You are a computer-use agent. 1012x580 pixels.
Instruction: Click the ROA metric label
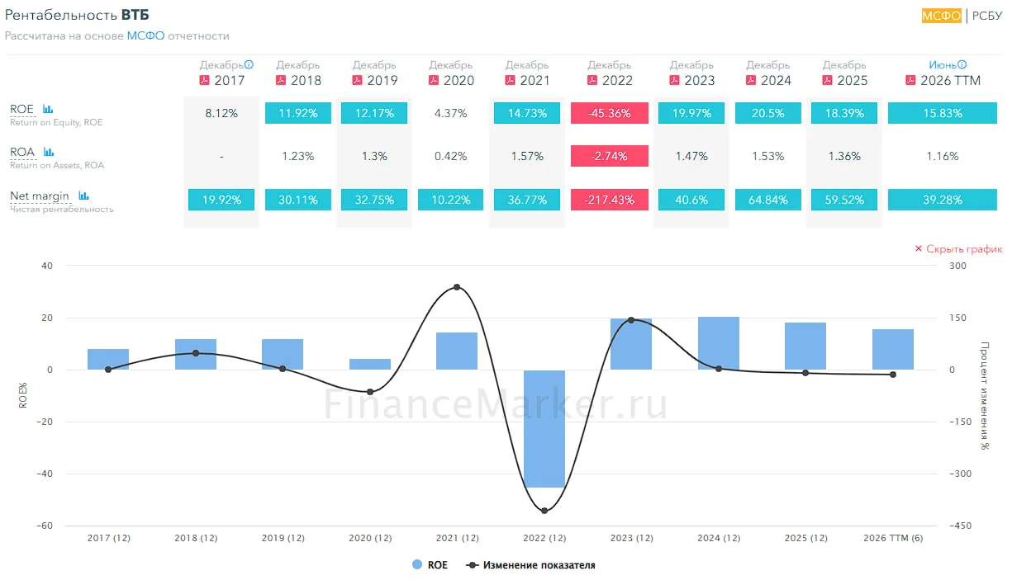[x=22, y=152]
